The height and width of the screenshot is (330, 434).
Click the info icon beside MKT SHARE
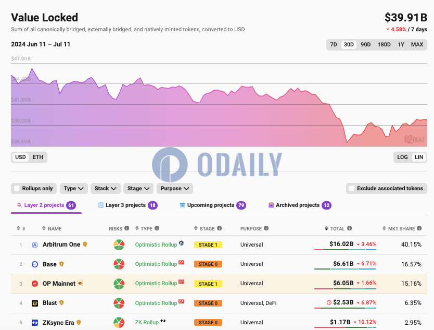click(x=419, y=228)
